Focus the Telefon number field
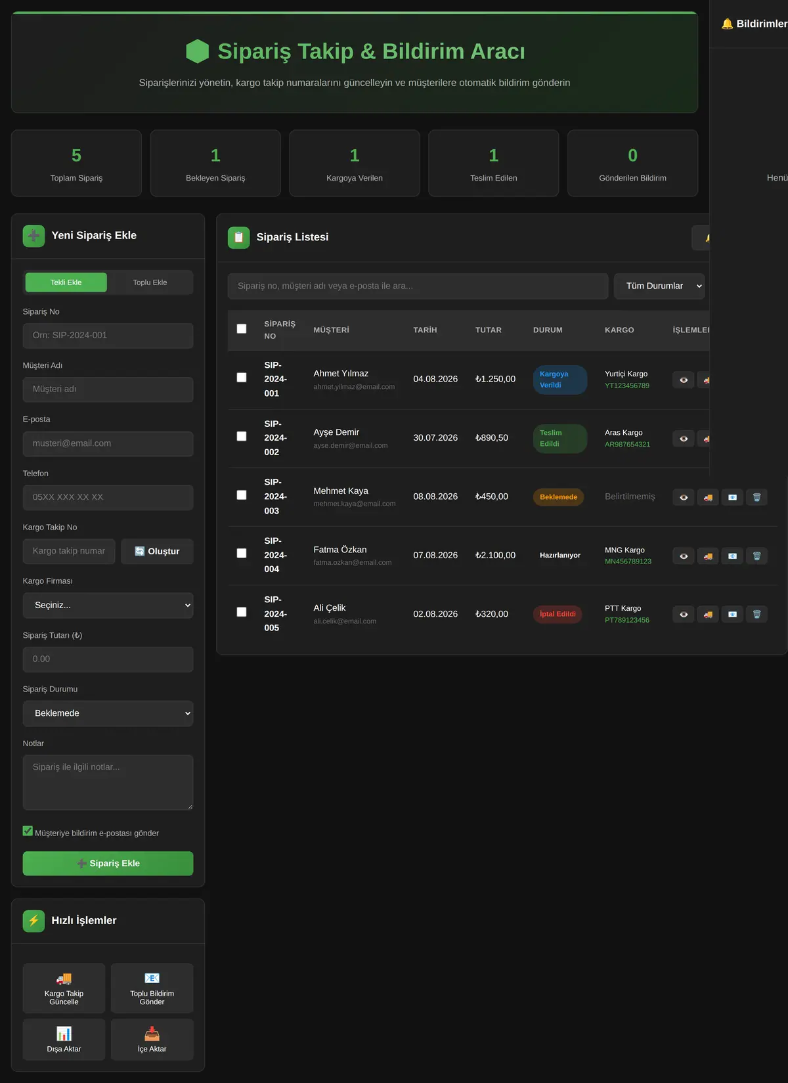Screen dimensions: 788x1083 pos(108,497)
